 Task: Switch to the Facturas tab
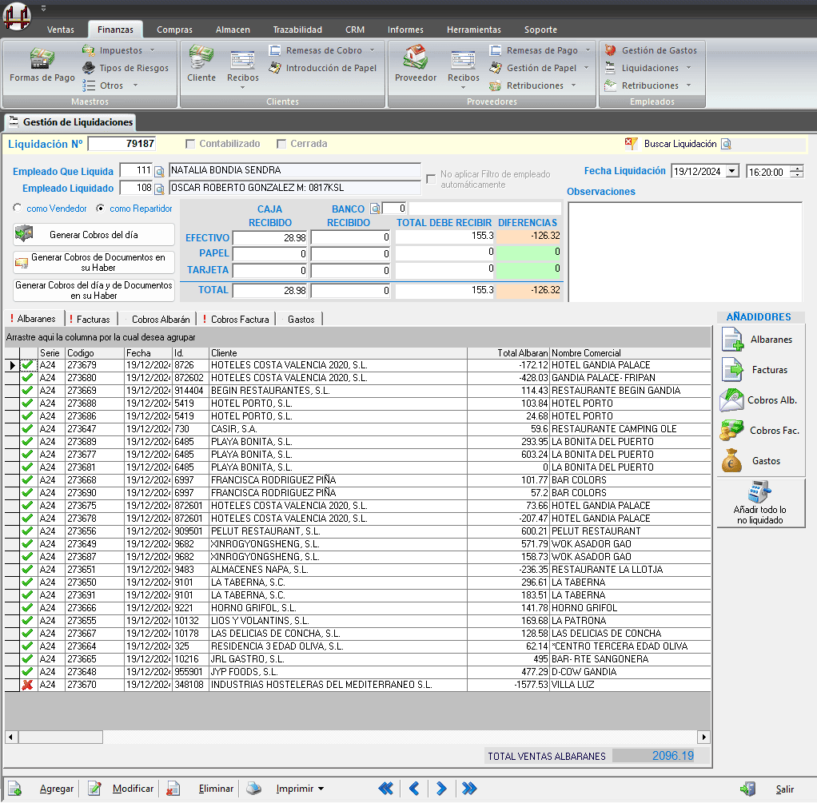tap(90, 320)
